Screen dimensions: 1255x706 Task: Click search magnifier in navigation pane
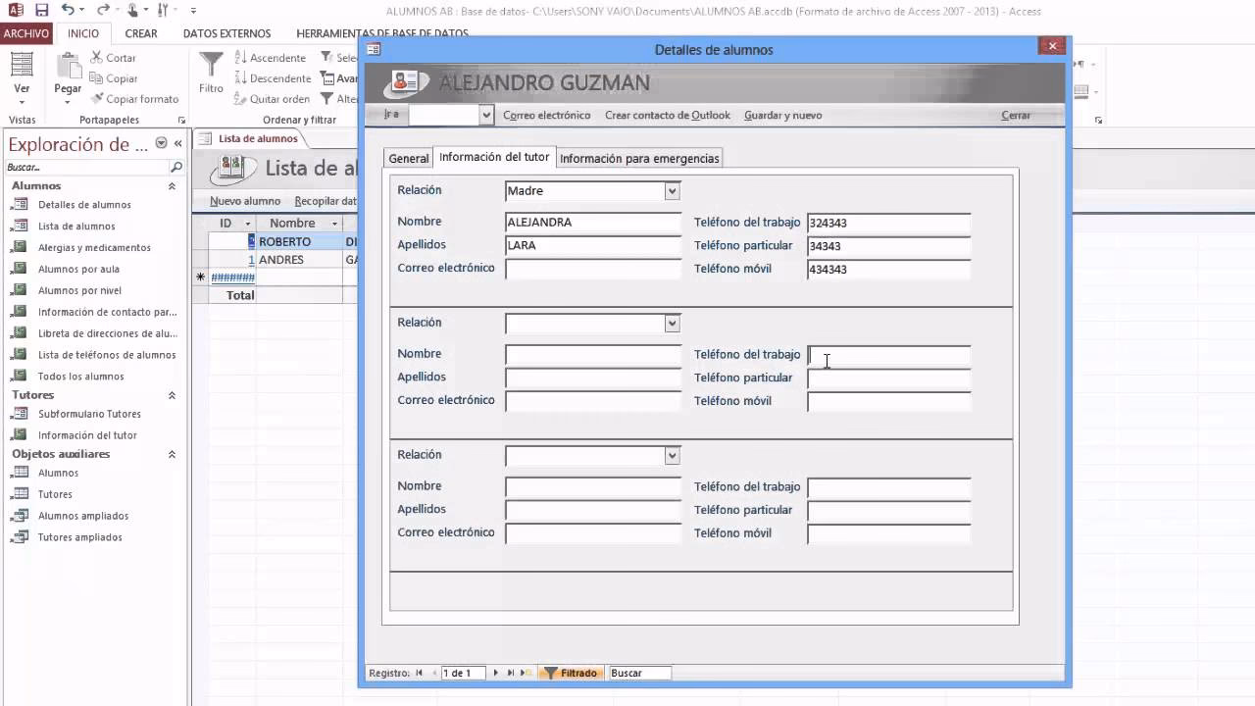click(x=176, y=167)
